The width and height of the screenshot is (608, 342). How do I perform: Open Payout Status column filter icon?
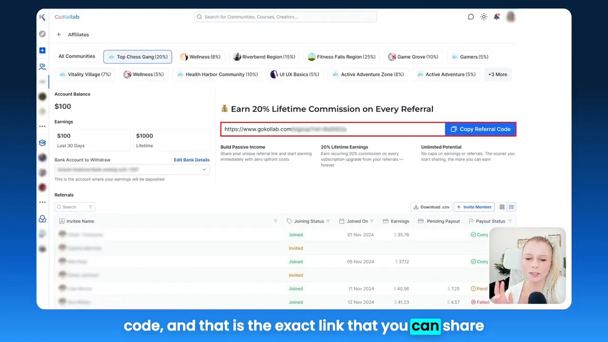(x=510, y=221)
